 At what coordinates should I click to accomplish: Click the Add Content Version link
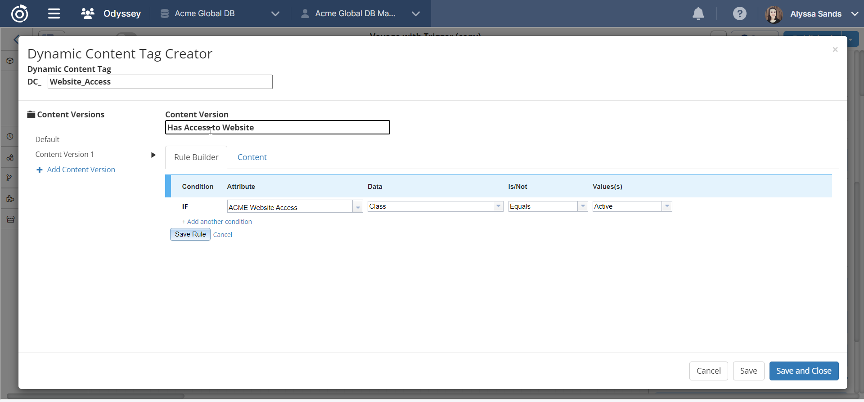pos(81,170)
